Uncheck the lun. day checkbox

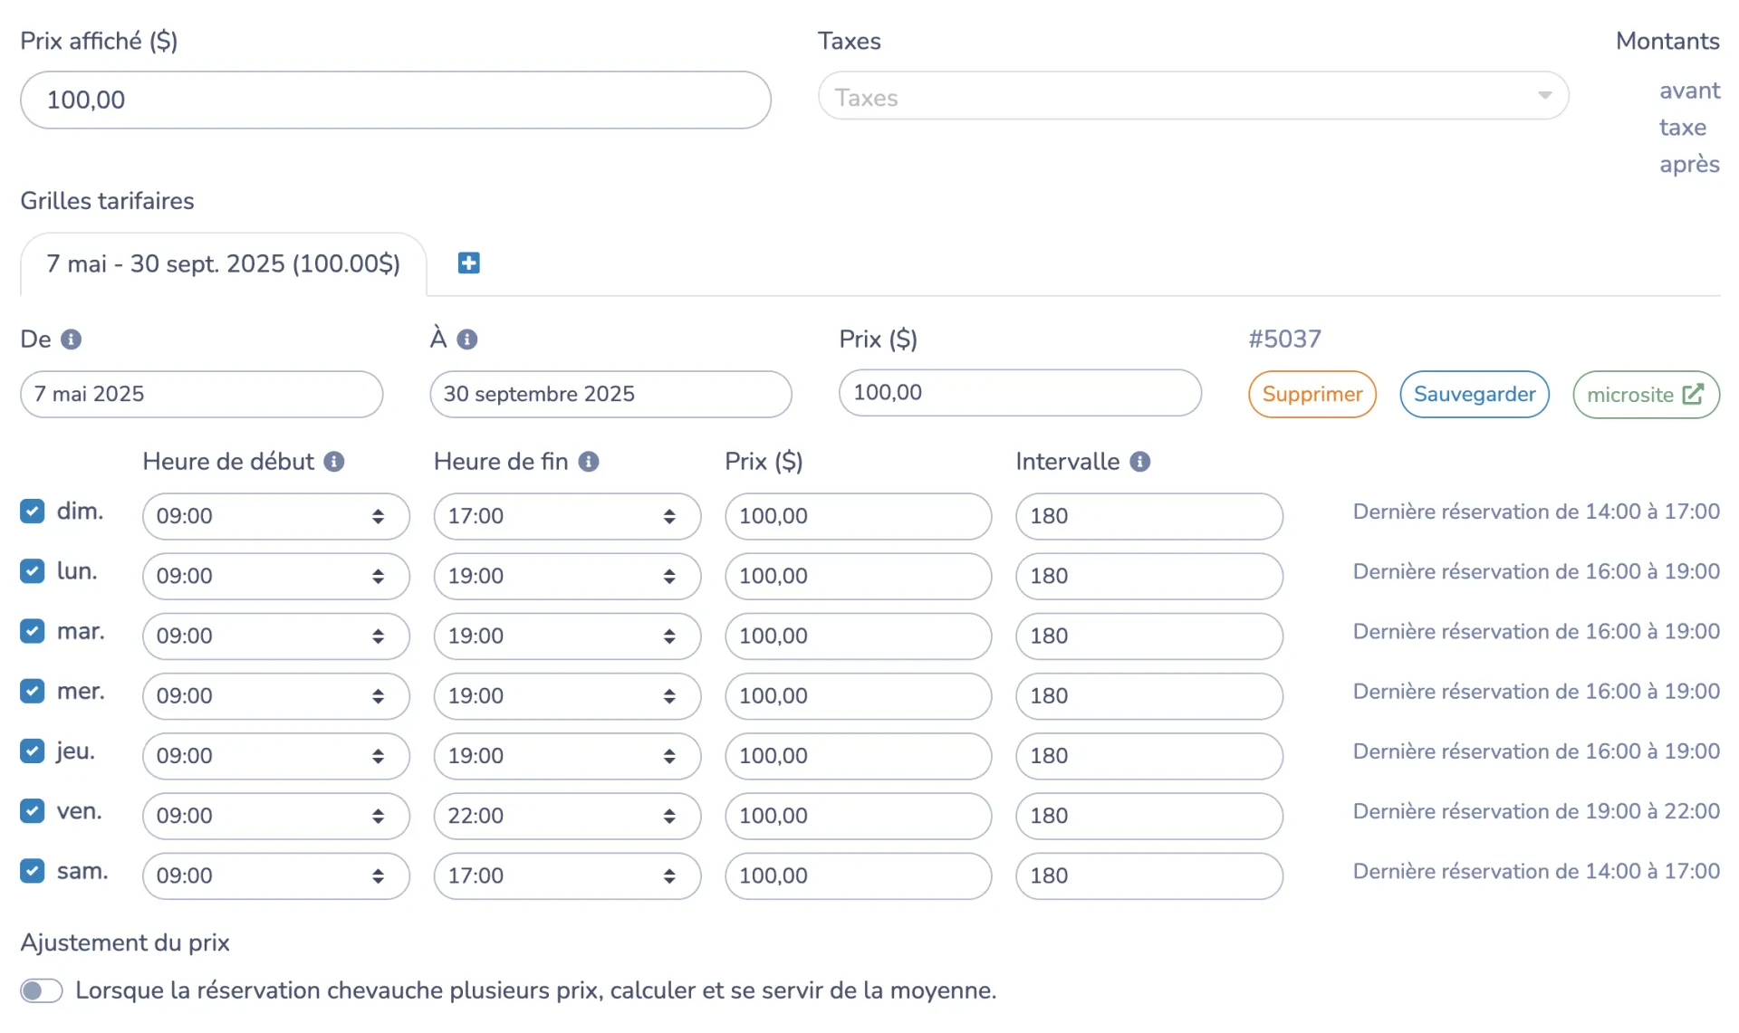coord(33,571)
